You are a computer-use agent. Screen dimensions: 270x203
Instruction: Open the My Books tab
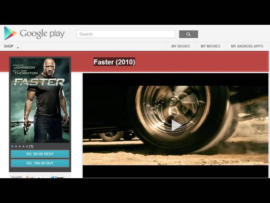coord(180,46)
